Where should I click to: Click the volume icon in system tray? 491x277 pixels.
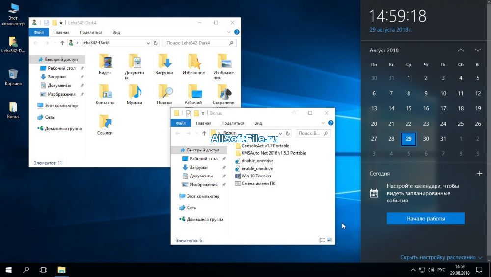(x=430, y=270)
